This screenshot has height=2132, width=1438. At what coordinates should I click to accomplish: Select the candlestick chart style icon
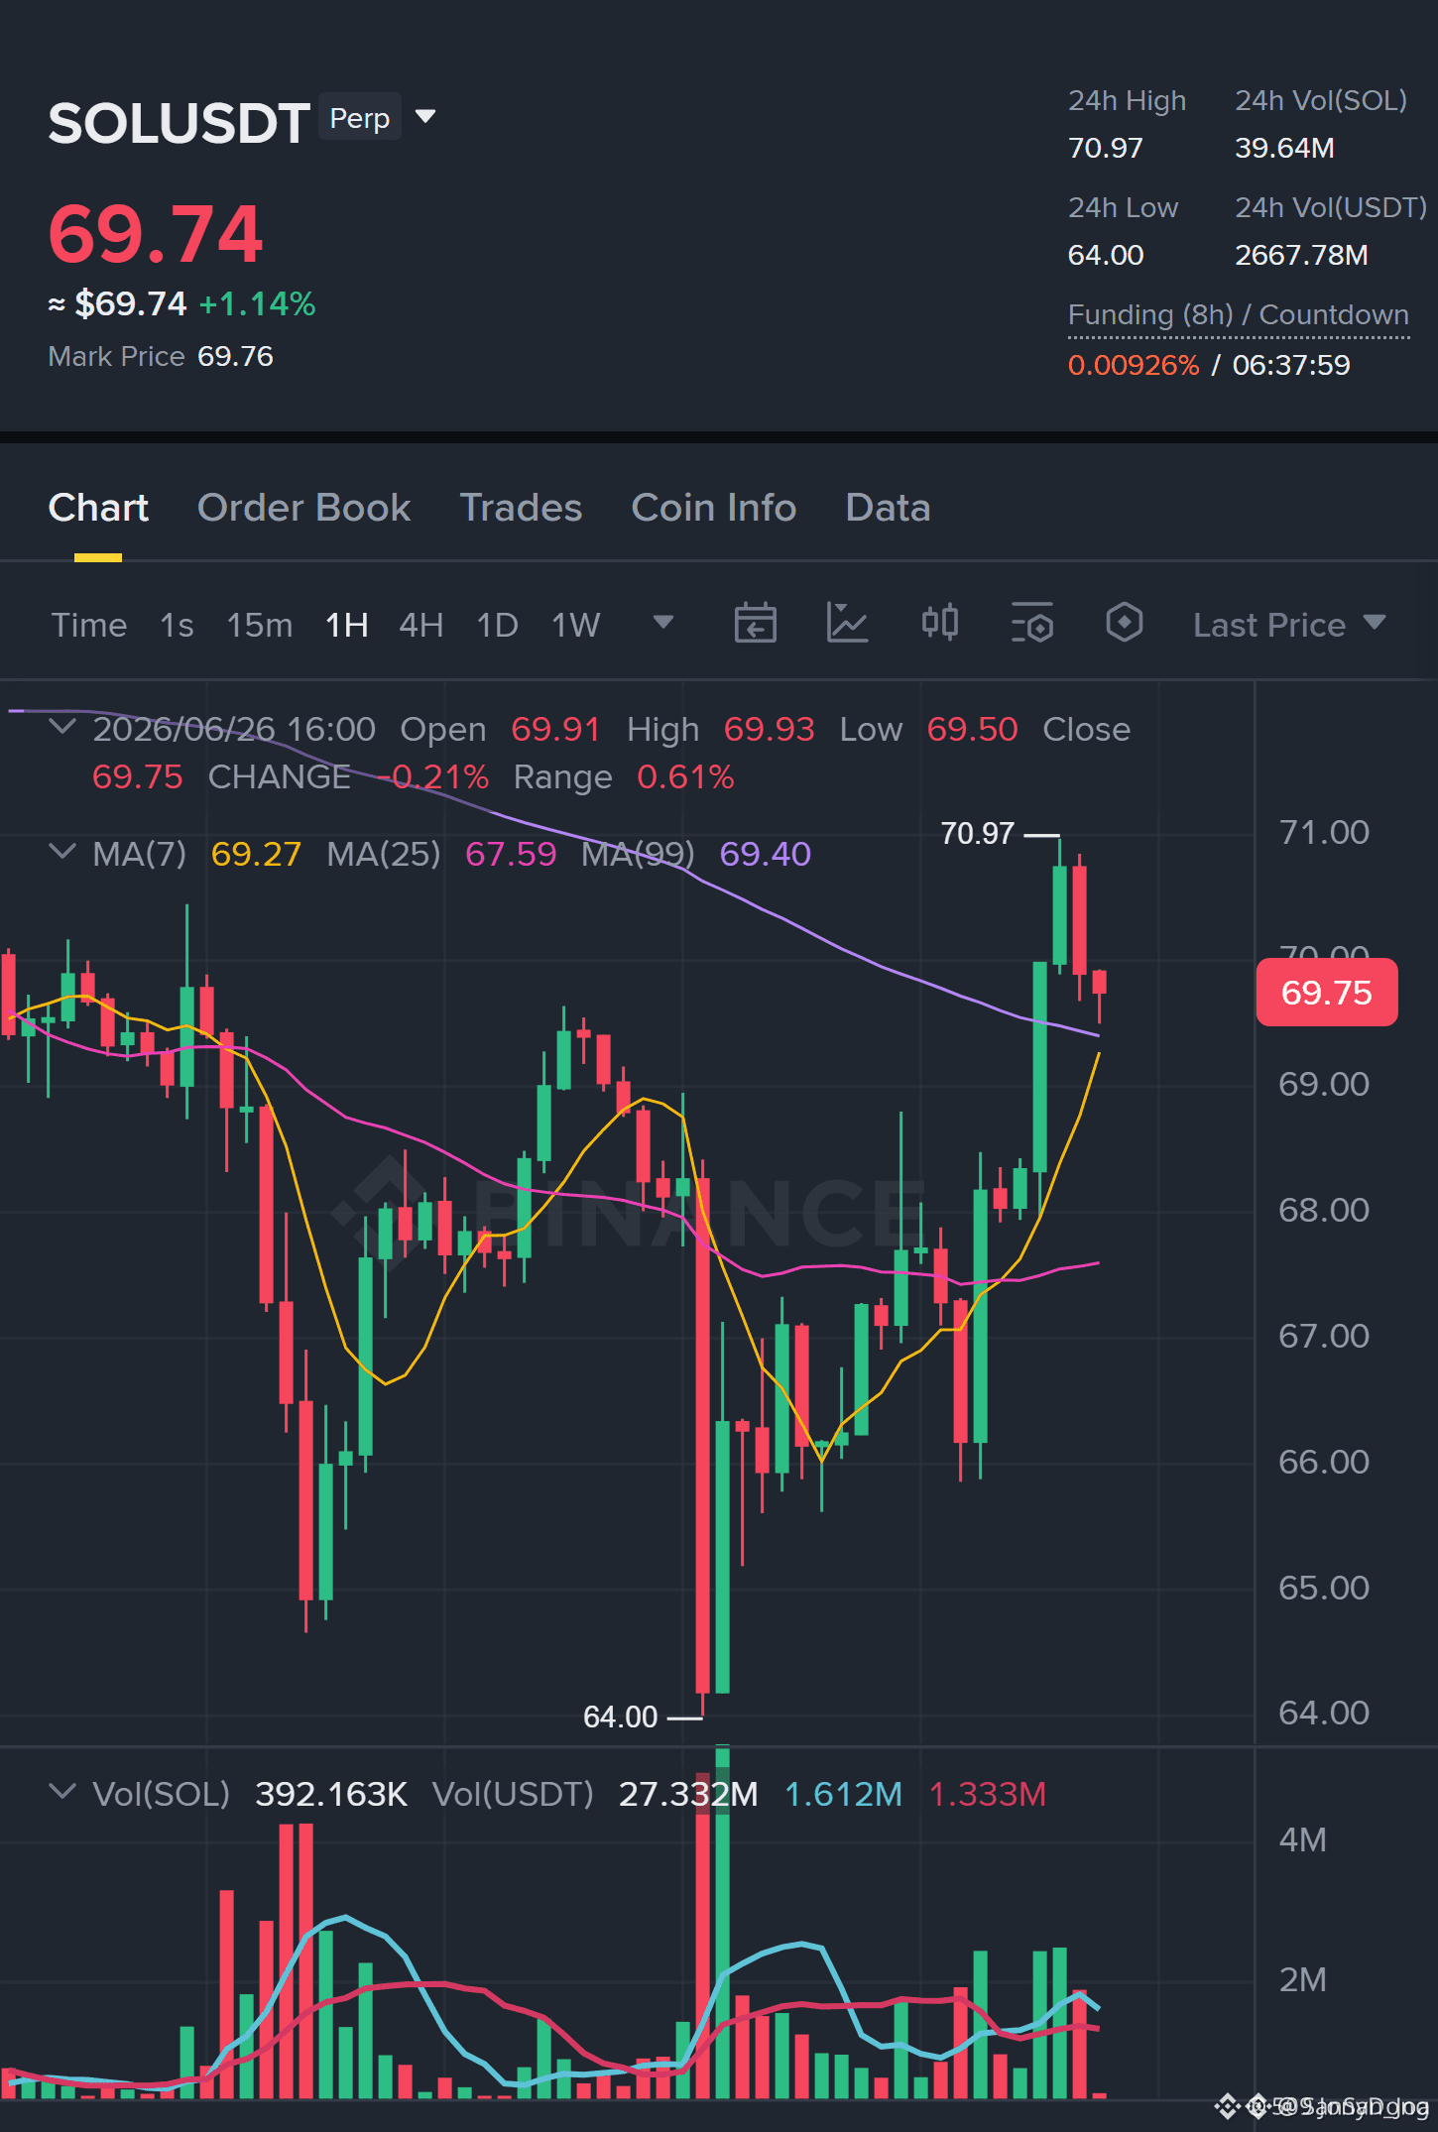939,624
